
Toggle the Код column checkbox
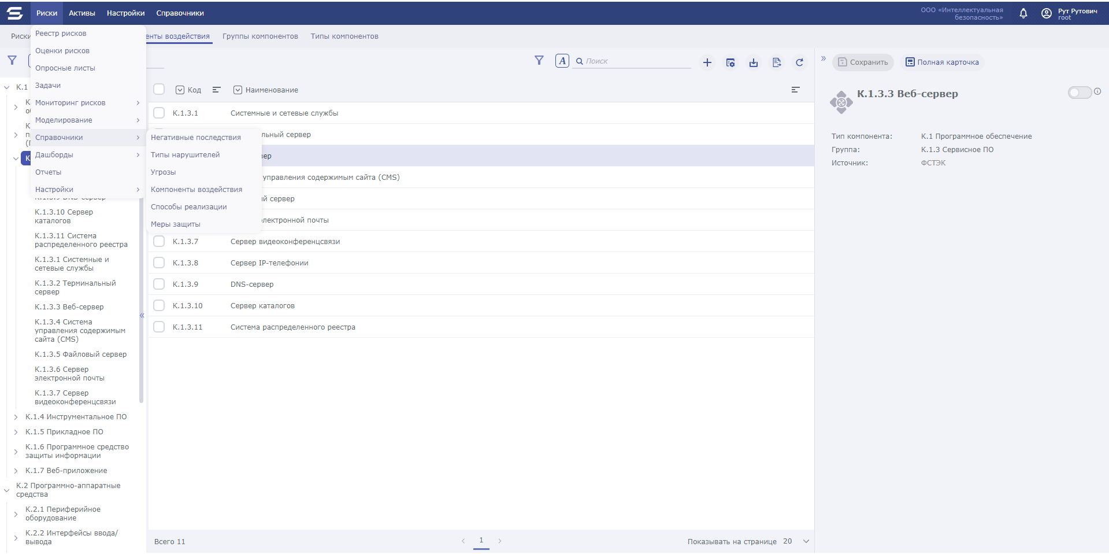click(180, 90)
